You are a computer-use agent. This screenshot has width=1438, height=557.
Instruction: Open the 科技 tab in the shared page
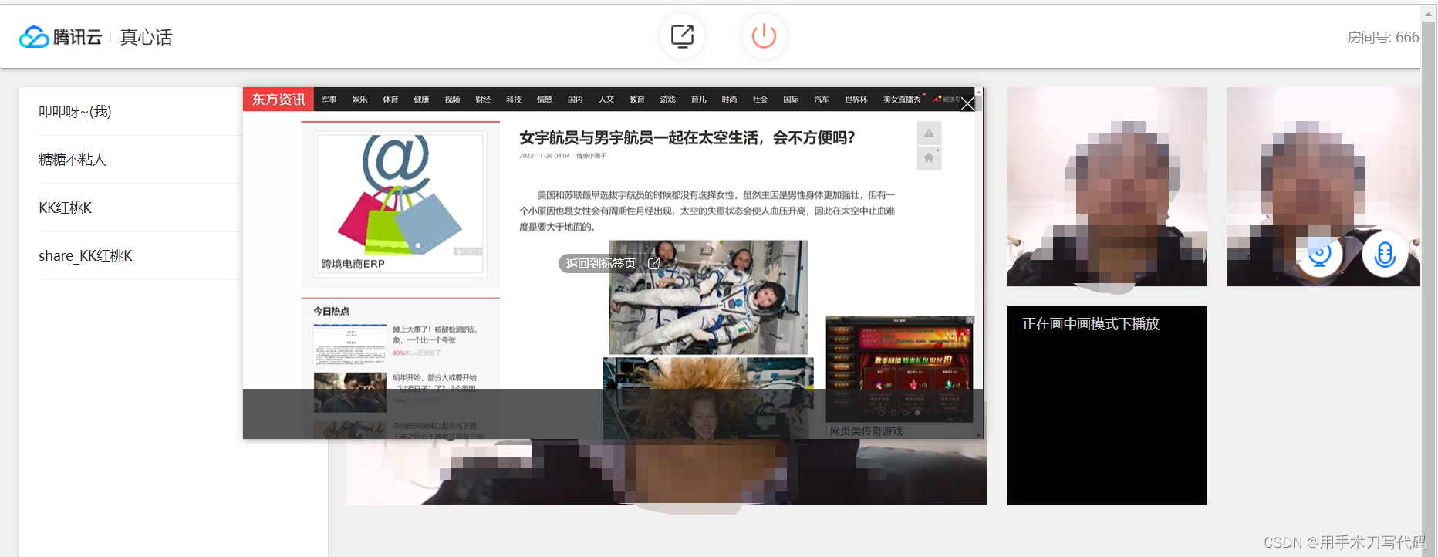tap(514, 100)
